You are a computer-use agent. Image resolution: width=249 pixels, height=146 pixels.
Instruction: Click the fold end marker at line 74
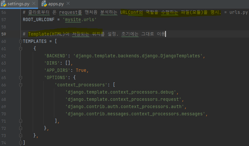pos(21,143)
